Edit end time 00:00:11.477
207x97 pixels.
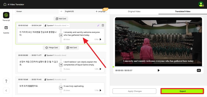37,55
